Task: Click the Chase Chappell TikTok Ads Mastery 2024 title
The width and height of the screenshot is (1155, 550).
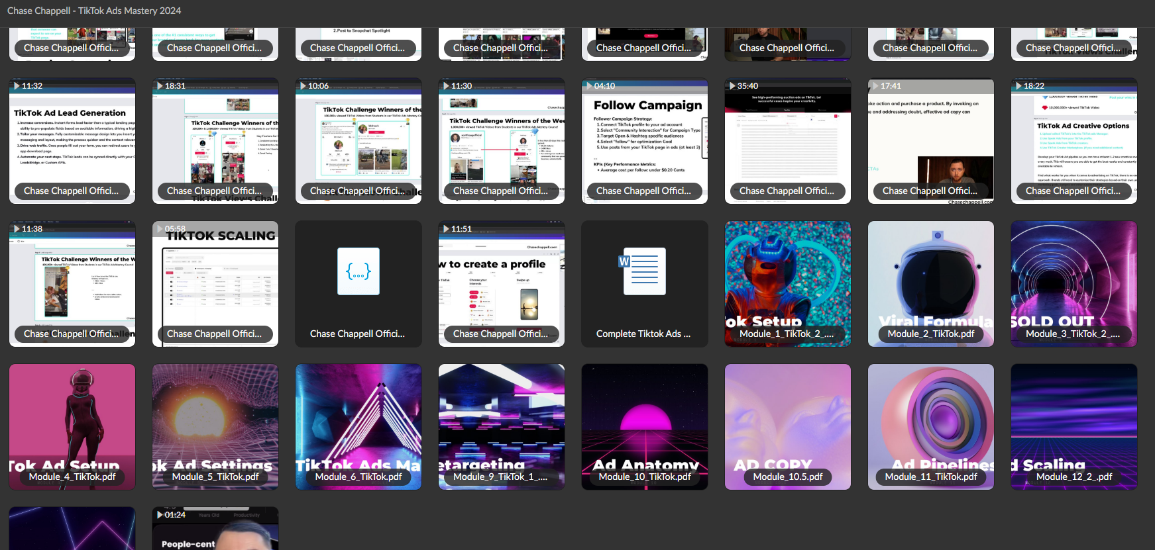Action: pyautogui.click(x=94, y=11)
